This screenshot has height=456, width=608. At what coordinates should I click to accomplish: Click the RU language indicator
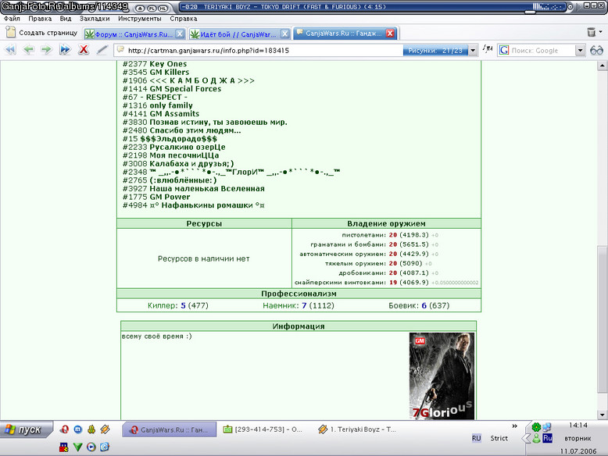[476, 438]
